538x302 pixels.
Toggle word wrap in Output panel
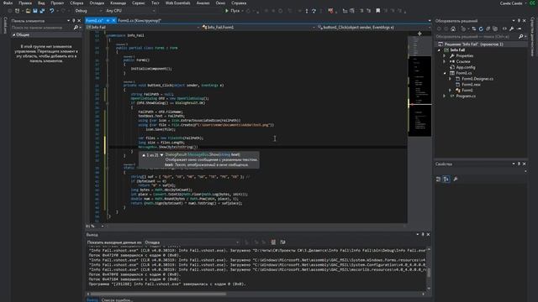coord(282,242)
